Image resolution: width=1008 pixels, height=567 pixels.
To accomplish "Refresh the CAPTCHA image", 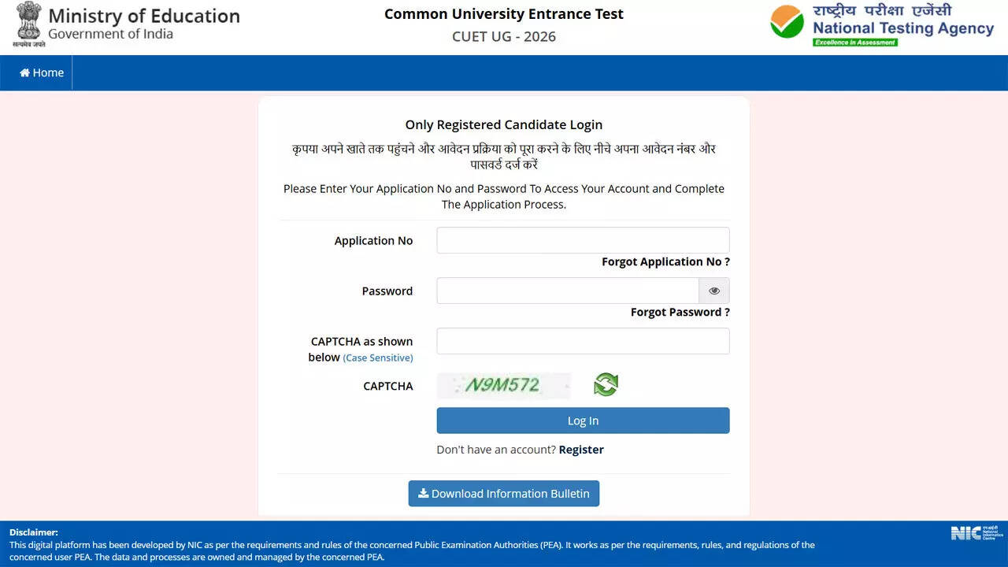I will (606, 384).
